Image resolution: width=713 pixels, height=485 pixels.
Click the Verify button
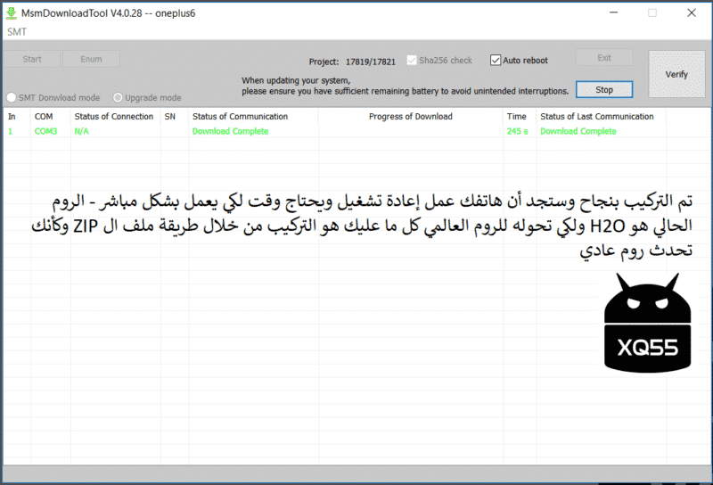point(676,74)
